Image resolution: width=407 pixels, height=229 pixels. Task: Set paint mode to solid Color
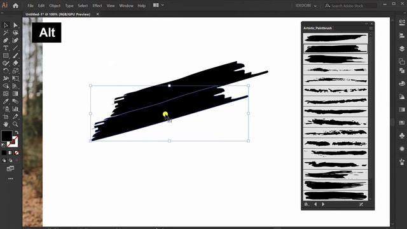coord(4,153)
